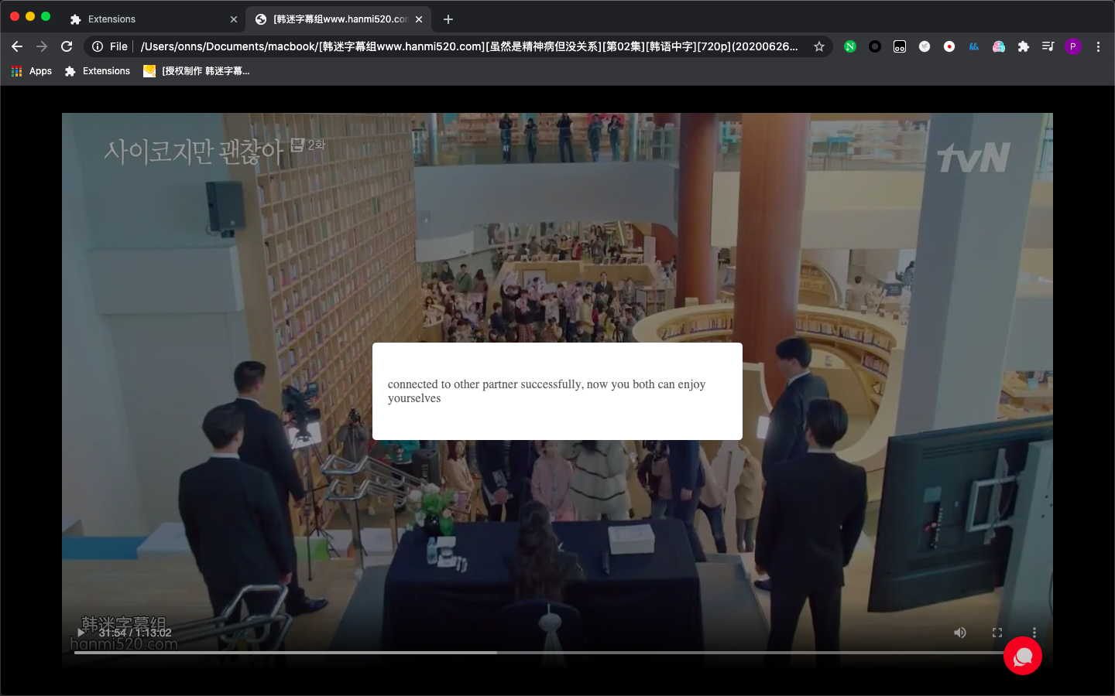Open the Extensions bookmark
Viewport: 1115px width, 696px height.
coord(98,71)
